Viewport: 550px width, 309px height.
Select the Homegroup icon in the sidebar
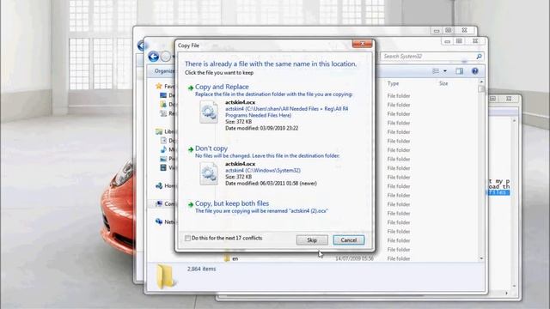(159, 185)
